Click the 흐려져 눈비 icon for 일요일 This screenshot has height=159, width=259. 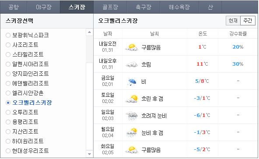(132, 116)
